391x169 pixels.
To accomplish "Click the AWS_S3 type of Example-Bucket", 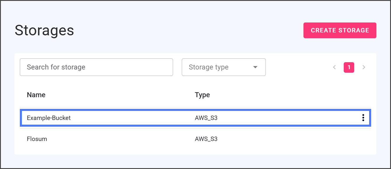I will click(x=206, y=118).
